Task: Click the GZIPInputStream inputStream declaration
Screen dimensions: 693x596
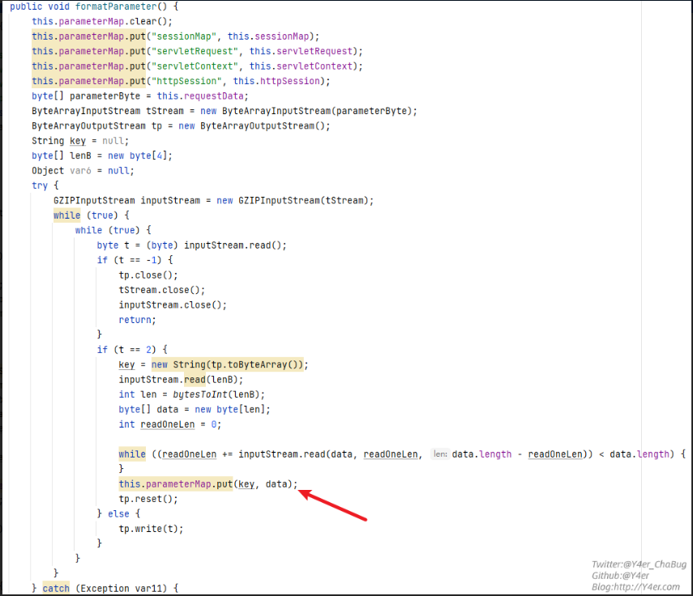Action: click(213, 201)
